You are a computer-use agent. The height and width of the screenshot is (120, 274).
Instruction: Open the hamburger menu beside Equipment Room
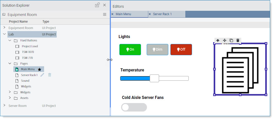[x=105, y=14]
